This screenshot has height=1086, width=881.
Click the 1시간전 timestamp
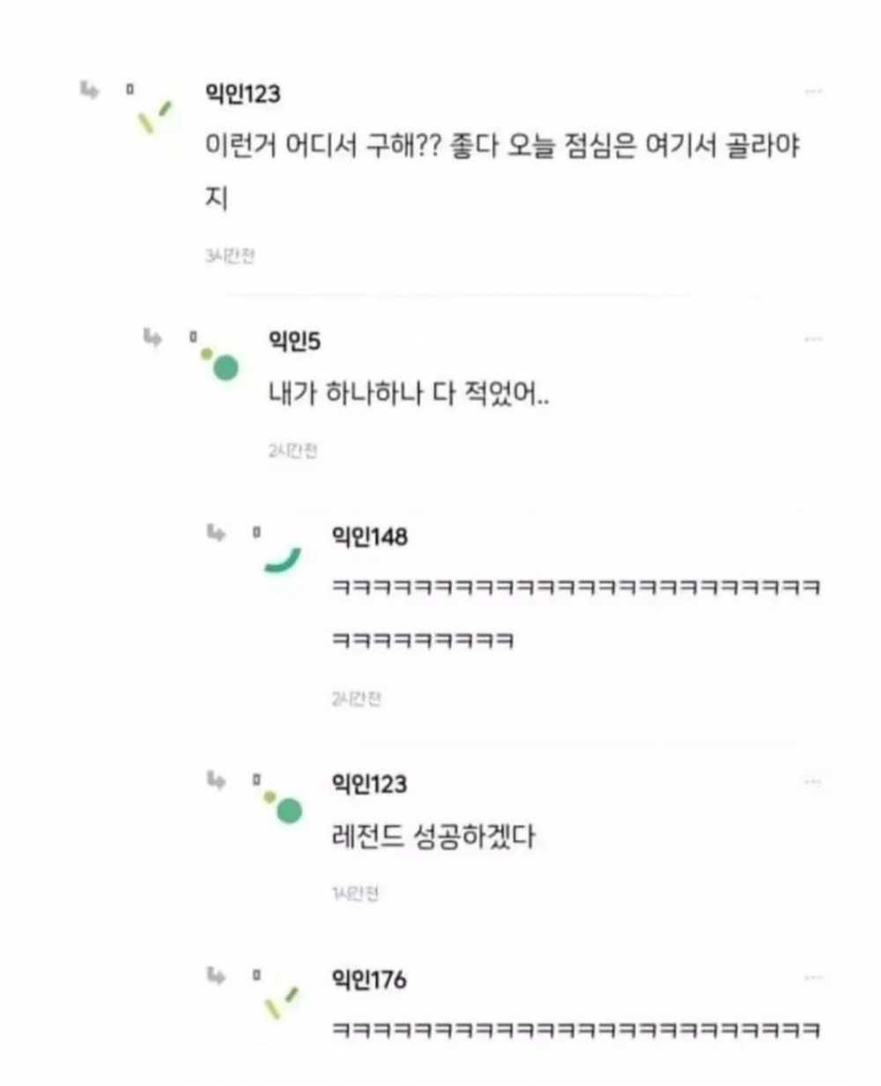pyautogui.click(x=355, y=894)
